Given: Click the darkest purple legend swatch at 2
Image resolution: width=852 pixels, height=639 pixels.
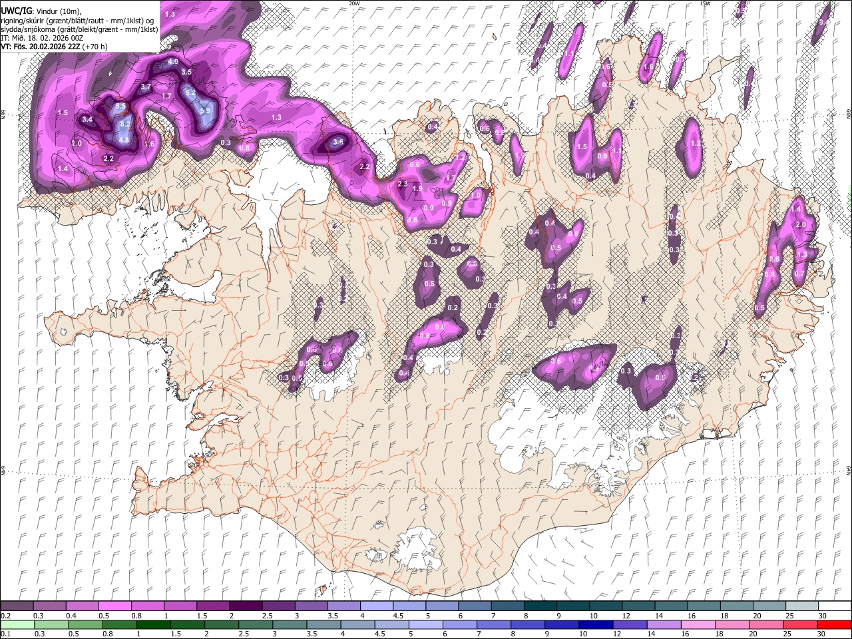Looking at the screenshot, I should coord(246,606).
